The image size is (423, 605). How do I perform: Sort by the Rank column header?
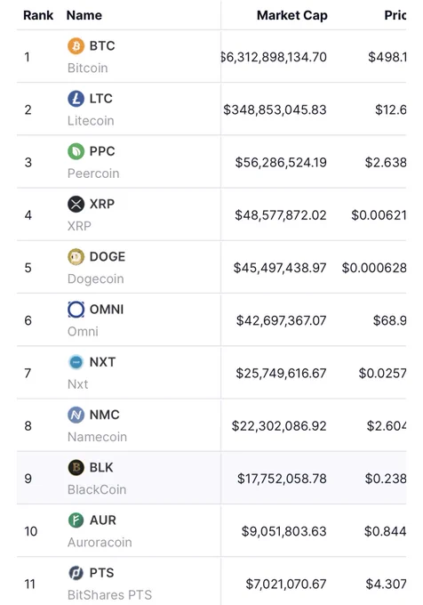(38, 15)
